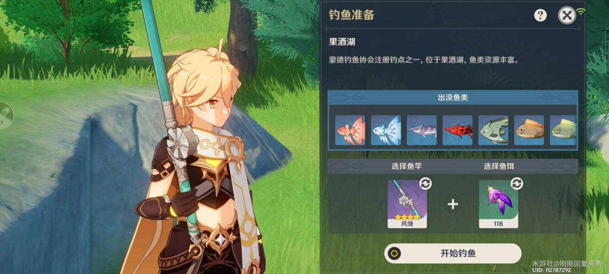This screenshot has width=609, height=274.
Task: Tap the circle icon on start button
Action: [x=394, y=253]
